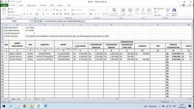Expand the Clear dropdown arrow
Image resolution: width=194 pixels, height=109 pixels.
coord(161,15)
